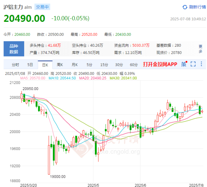Click the large 20490.00 current price
Viewport: 207px width, 187px height.
pos(24,18)
